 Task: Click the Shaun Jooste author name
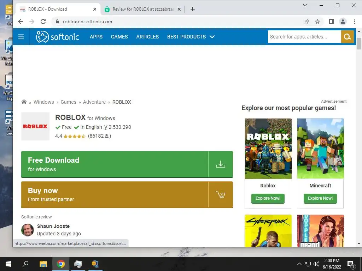53,226
